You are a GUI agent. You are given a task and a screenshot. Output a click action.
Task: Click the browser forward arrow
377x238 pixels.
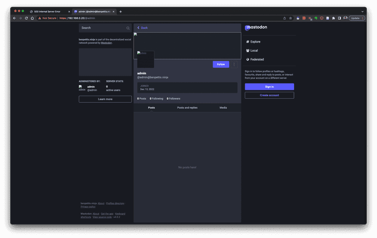click(x=20, y=18)
